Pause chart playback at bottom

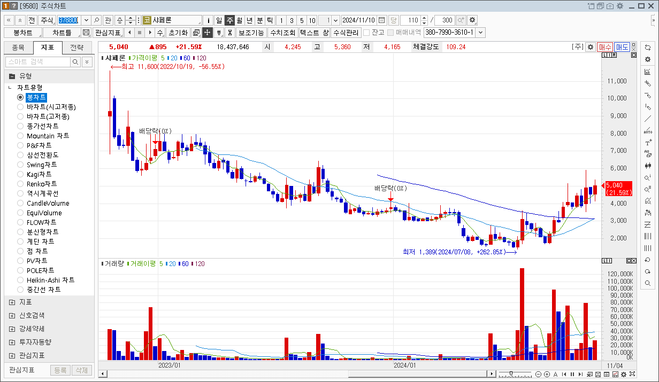[x=572, y=374]
